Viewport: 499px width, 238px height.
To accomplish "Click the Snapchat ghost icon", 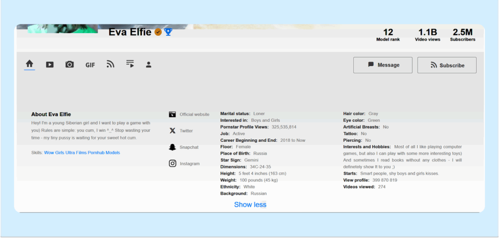I will pos(173,147).
